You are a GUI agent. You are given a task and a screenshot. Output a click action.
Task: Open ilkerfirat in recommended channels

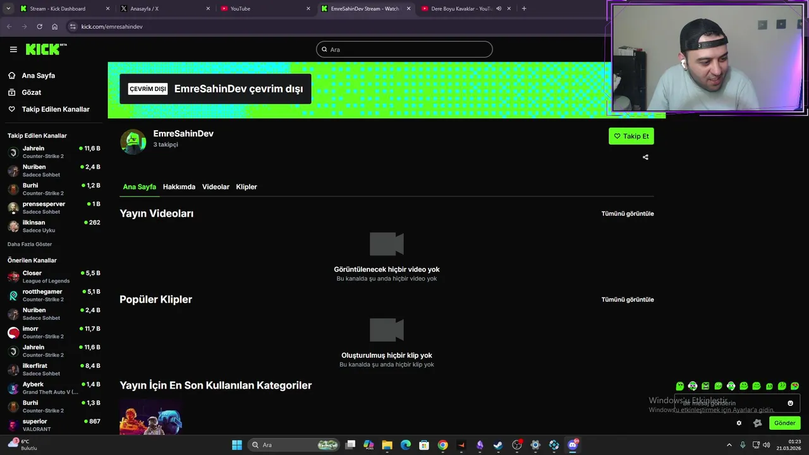pos(54,369)
